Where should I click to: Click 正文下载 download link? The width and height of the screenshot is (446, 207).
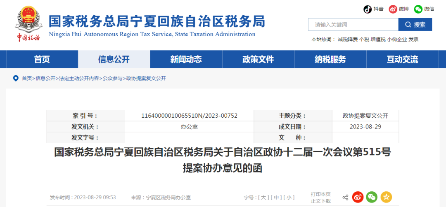[x=320, y=201]
